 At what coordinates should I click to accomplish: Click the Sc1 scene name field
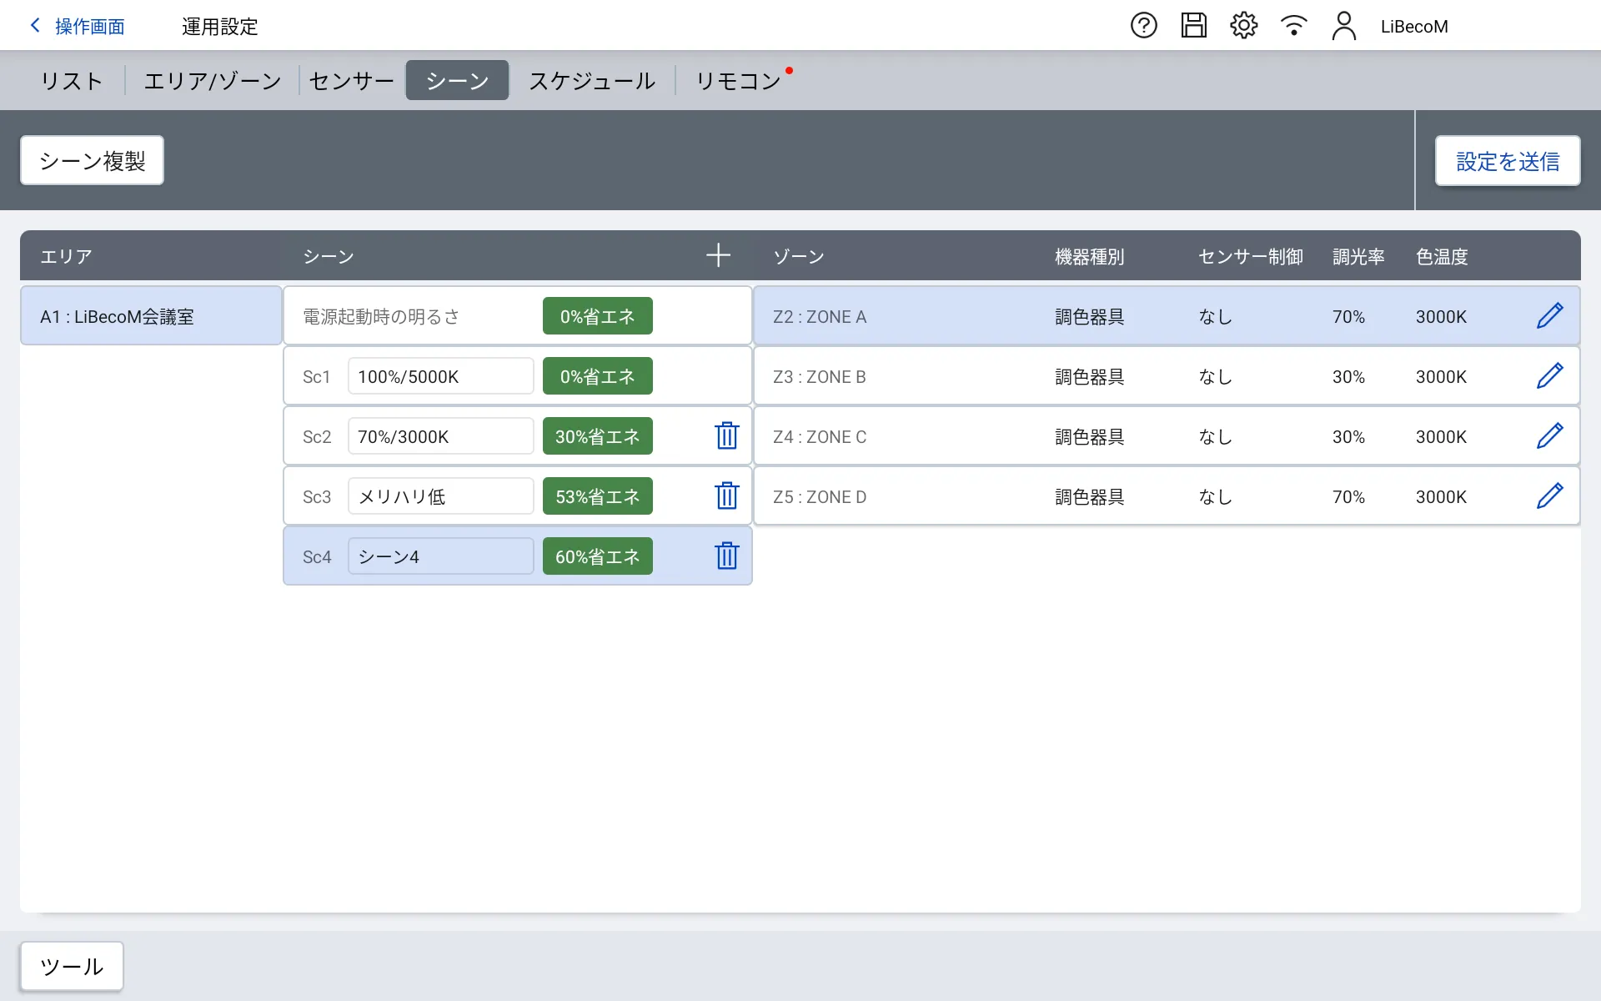click(x=440, y=376)
